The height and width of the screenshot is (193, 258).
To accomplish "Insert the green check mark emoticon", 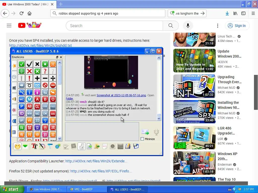I will point(22,64).
